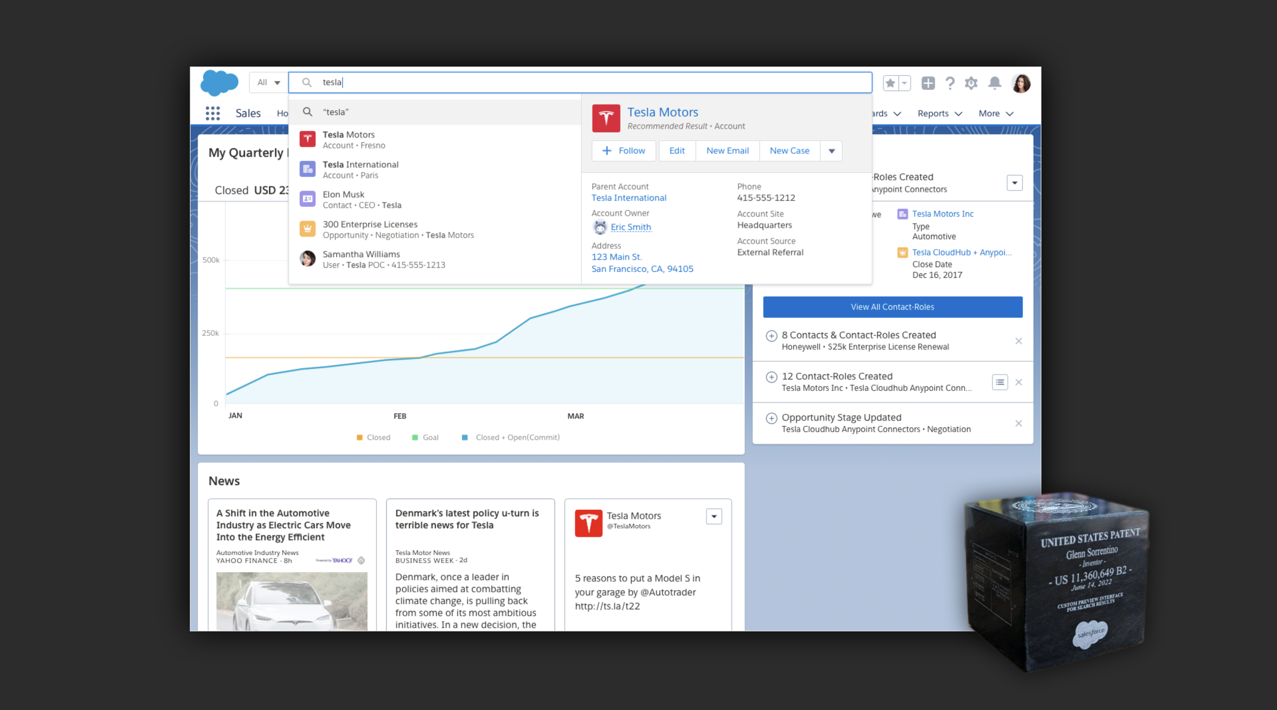Image resolution: width=1277 pixels, height=710 pixels.
Task: Expand the 8 Contacts & Contact-Roles item
Action: click(x=771, y=336)
